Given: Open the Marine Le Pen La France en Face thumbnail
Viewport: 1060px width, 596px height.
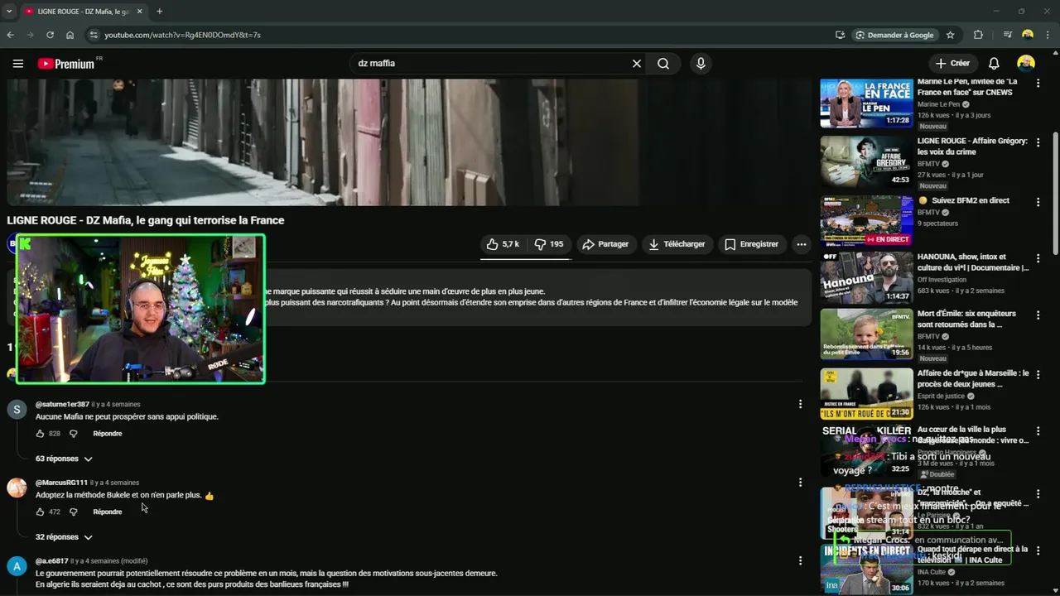Looking at the screenshot, I should point(866,102).
